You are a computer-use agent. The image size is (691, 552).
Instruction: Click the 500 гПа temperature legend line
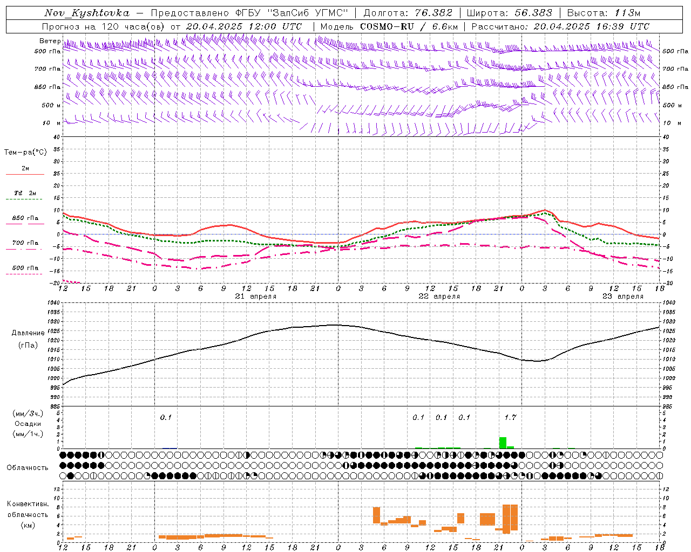tap(24, 274)
